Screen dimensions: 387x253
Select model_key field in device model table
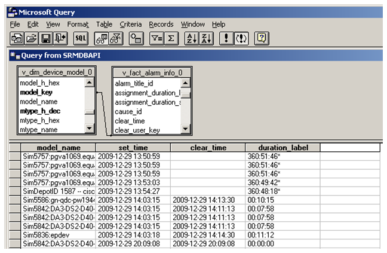point(36,92)
